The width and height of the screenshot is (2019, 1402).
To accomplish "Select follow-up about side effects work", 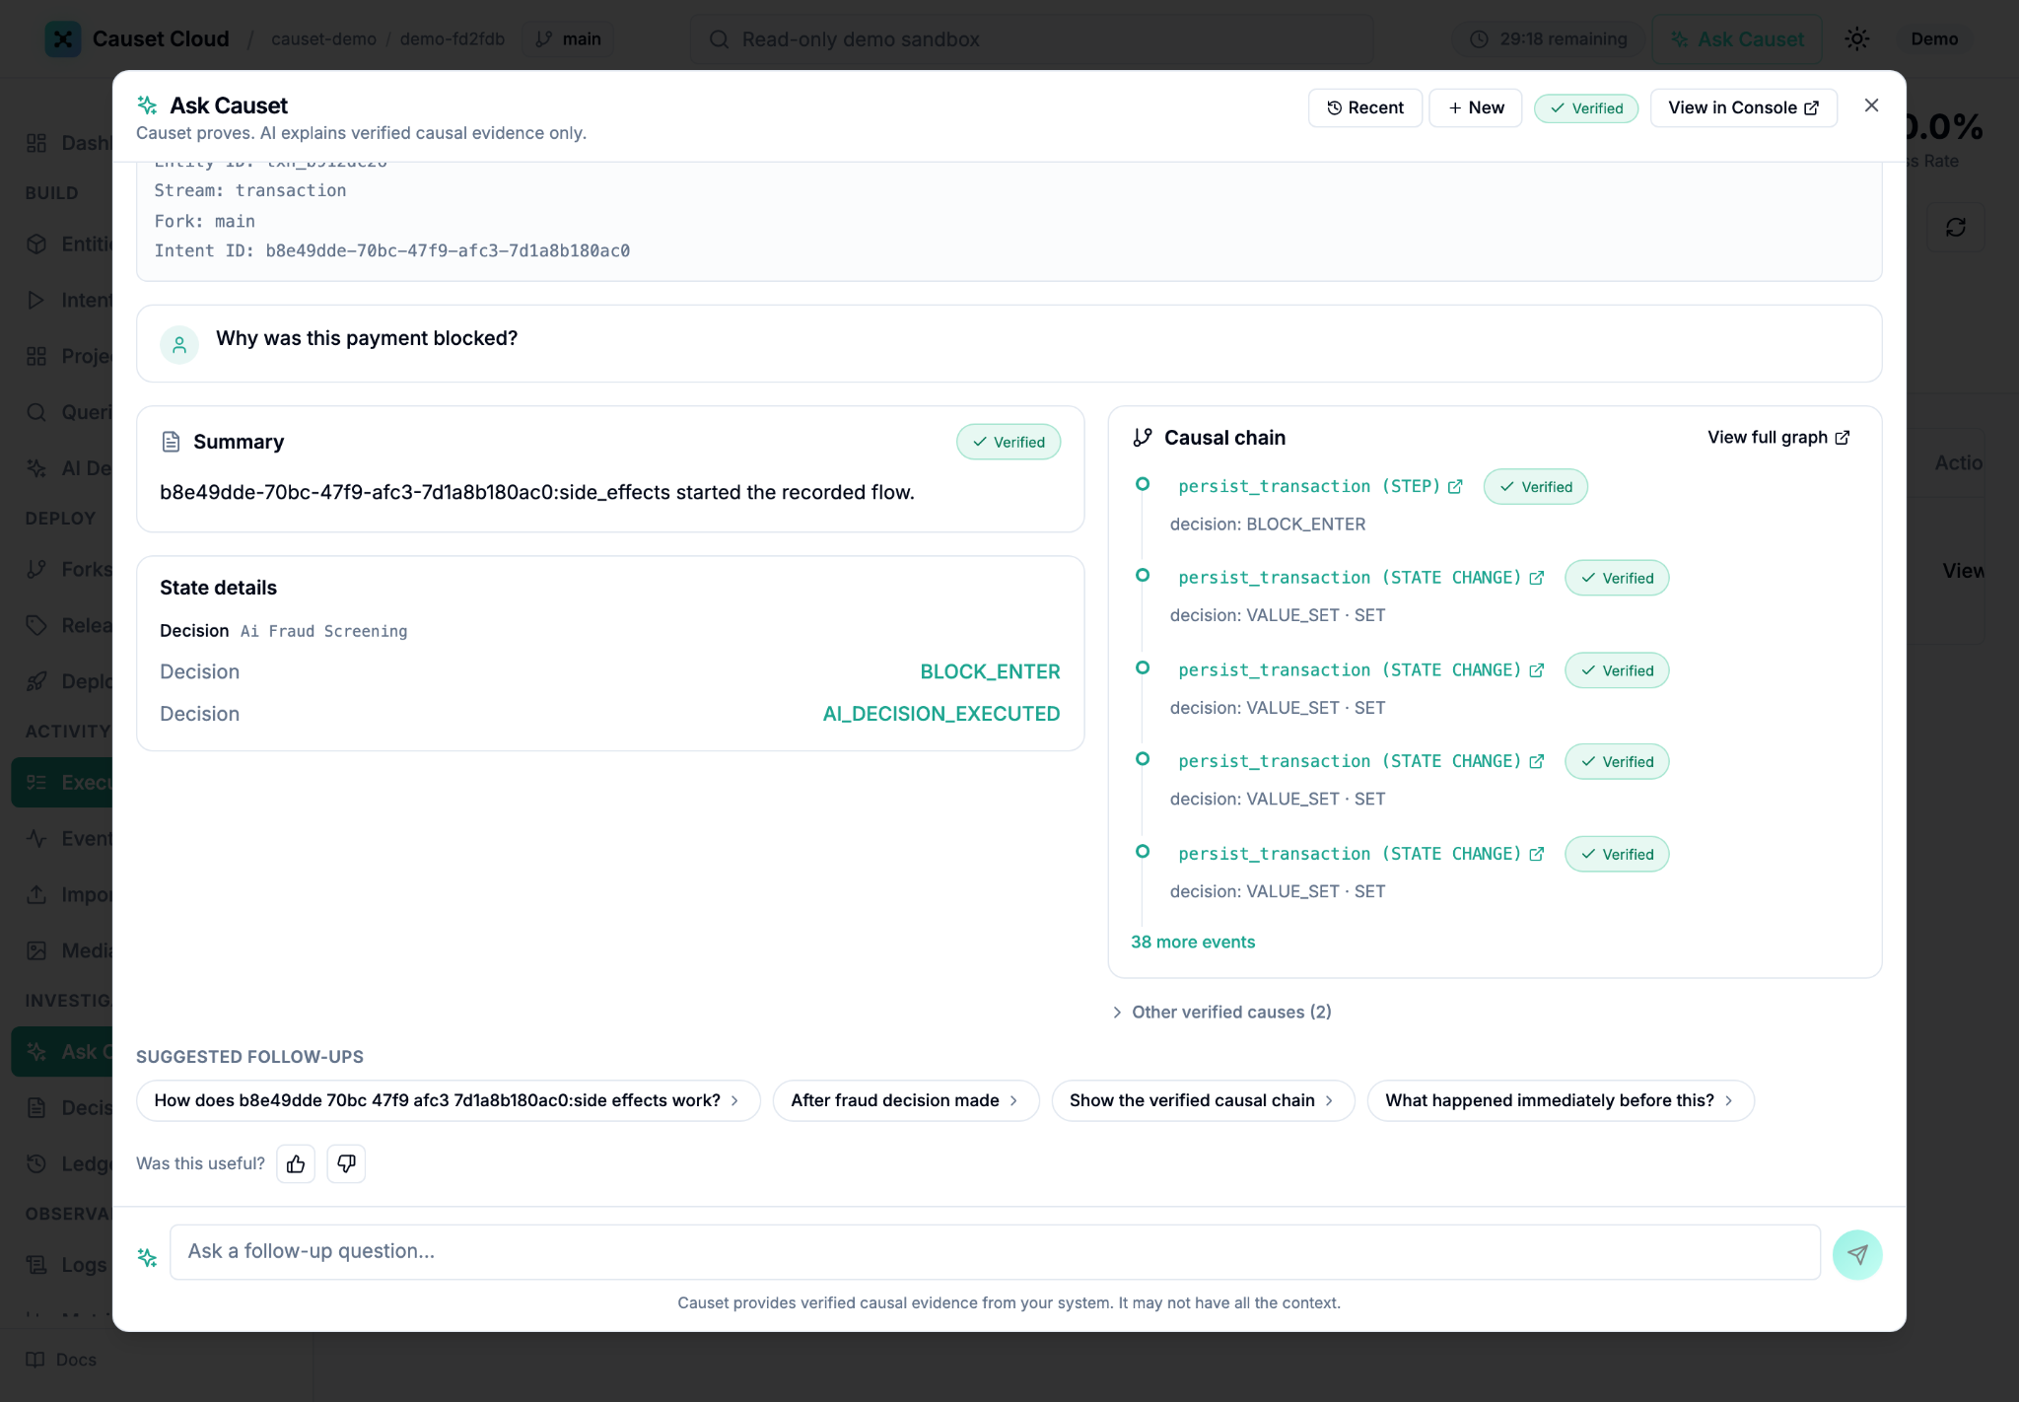I will [x=449, y=1101].
